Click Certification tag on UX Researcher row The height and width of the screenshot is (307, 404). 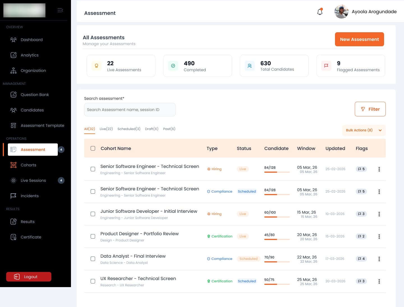point(220,281)
